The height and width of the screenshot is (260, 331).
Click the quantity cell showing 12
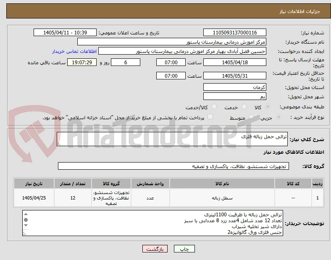point(73,198)
